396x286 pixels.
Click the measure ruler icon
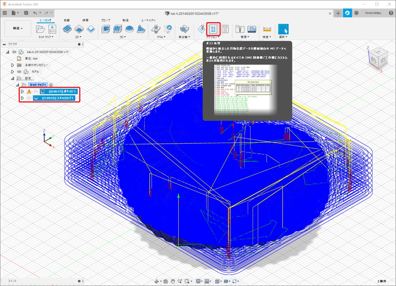[267, 29]
